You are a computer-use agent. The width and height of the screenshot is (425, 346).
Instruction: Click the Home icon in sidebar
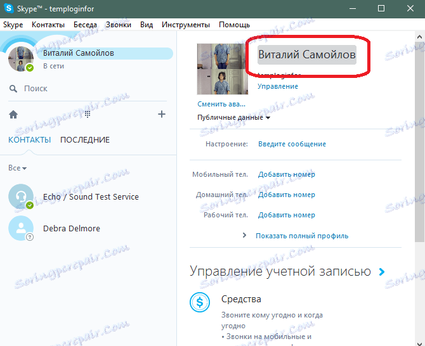coord(13,115)
